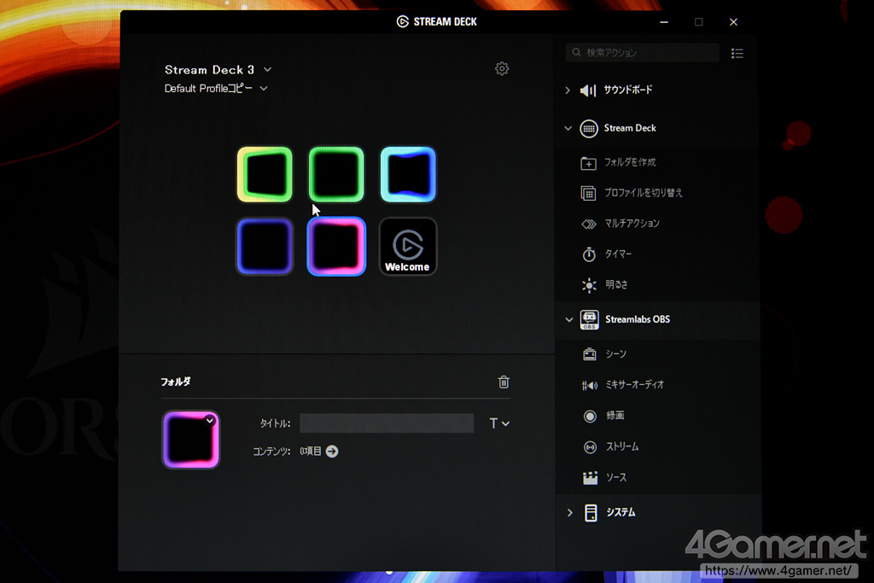Open the title font style dropdown

tap(499, 423)
